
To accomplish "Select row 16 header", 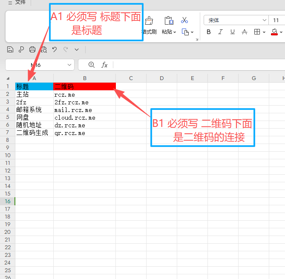I will pyautogui.click(x=7, y=201).
